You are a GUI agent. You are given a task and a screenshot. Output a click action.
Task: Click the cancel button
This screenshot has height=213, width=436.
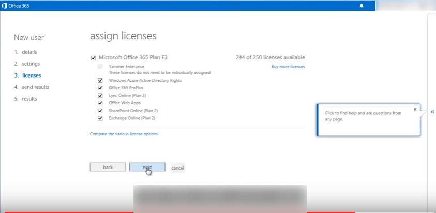coord(178,168)
